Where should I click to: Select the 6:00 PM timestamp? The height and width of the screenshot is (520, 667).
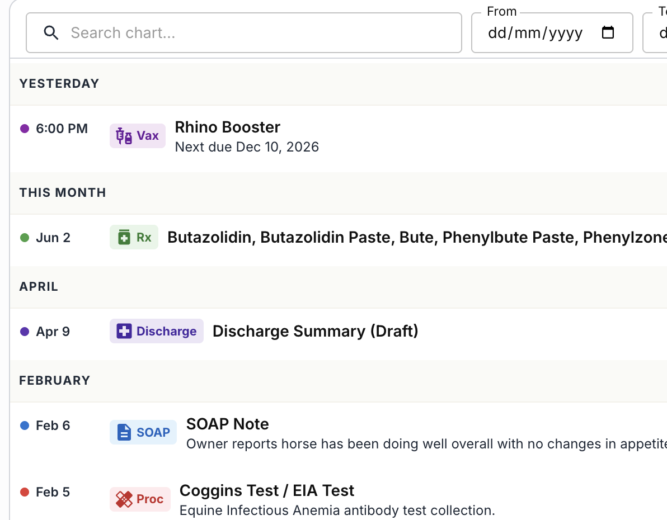(x=62, y=129)
